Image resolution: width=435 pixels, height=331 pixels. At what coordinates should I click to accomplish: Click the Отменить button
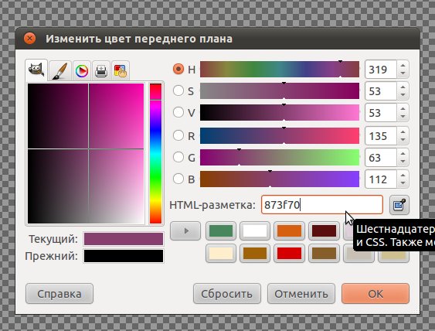point(301,294)
